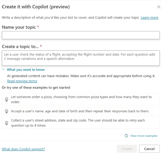Focus the Name your topic field
Image resolution: width=162 pixels, height=153 pixels.
(x=81, y=35)
